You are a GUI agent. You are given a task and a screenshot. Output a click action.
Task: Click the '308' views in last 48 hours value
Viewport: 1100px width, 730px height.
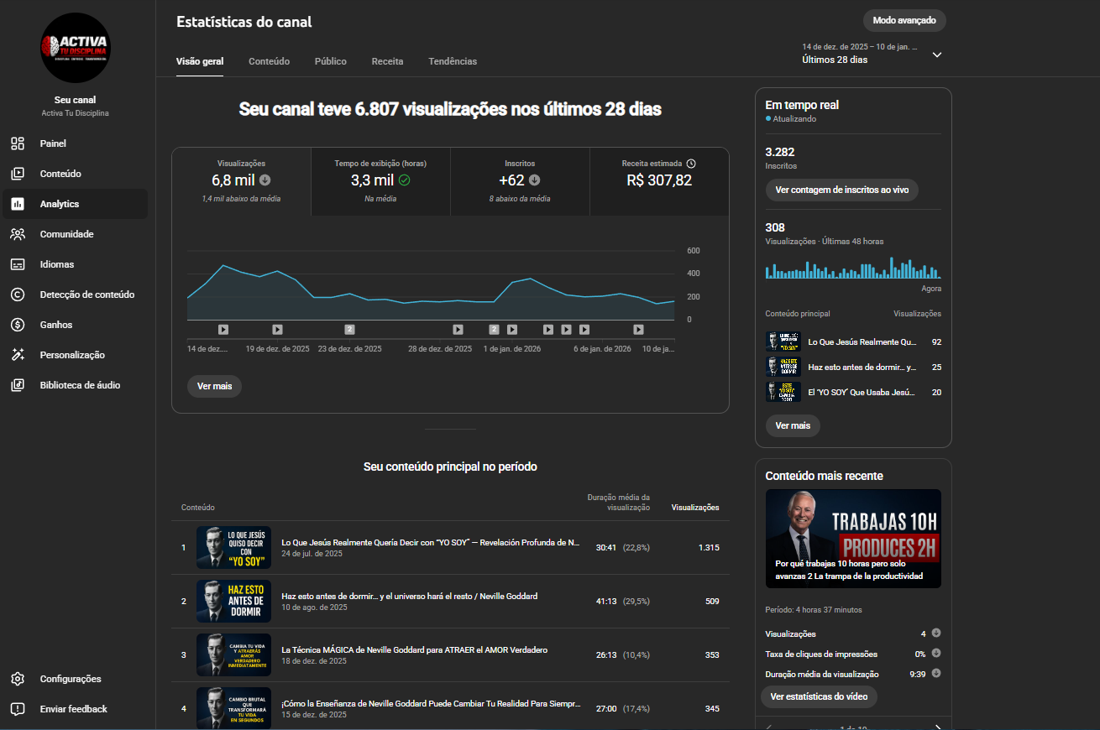coord(775,227)
